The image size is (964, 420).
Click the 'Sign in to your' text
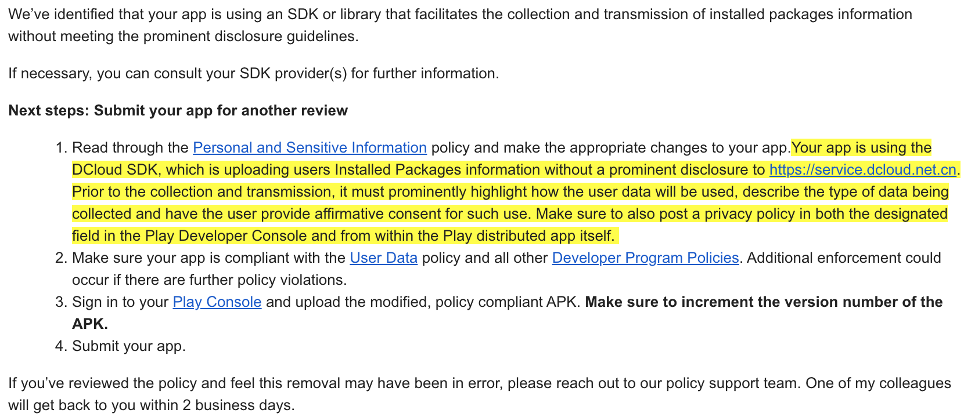click(x=120, y=302)
